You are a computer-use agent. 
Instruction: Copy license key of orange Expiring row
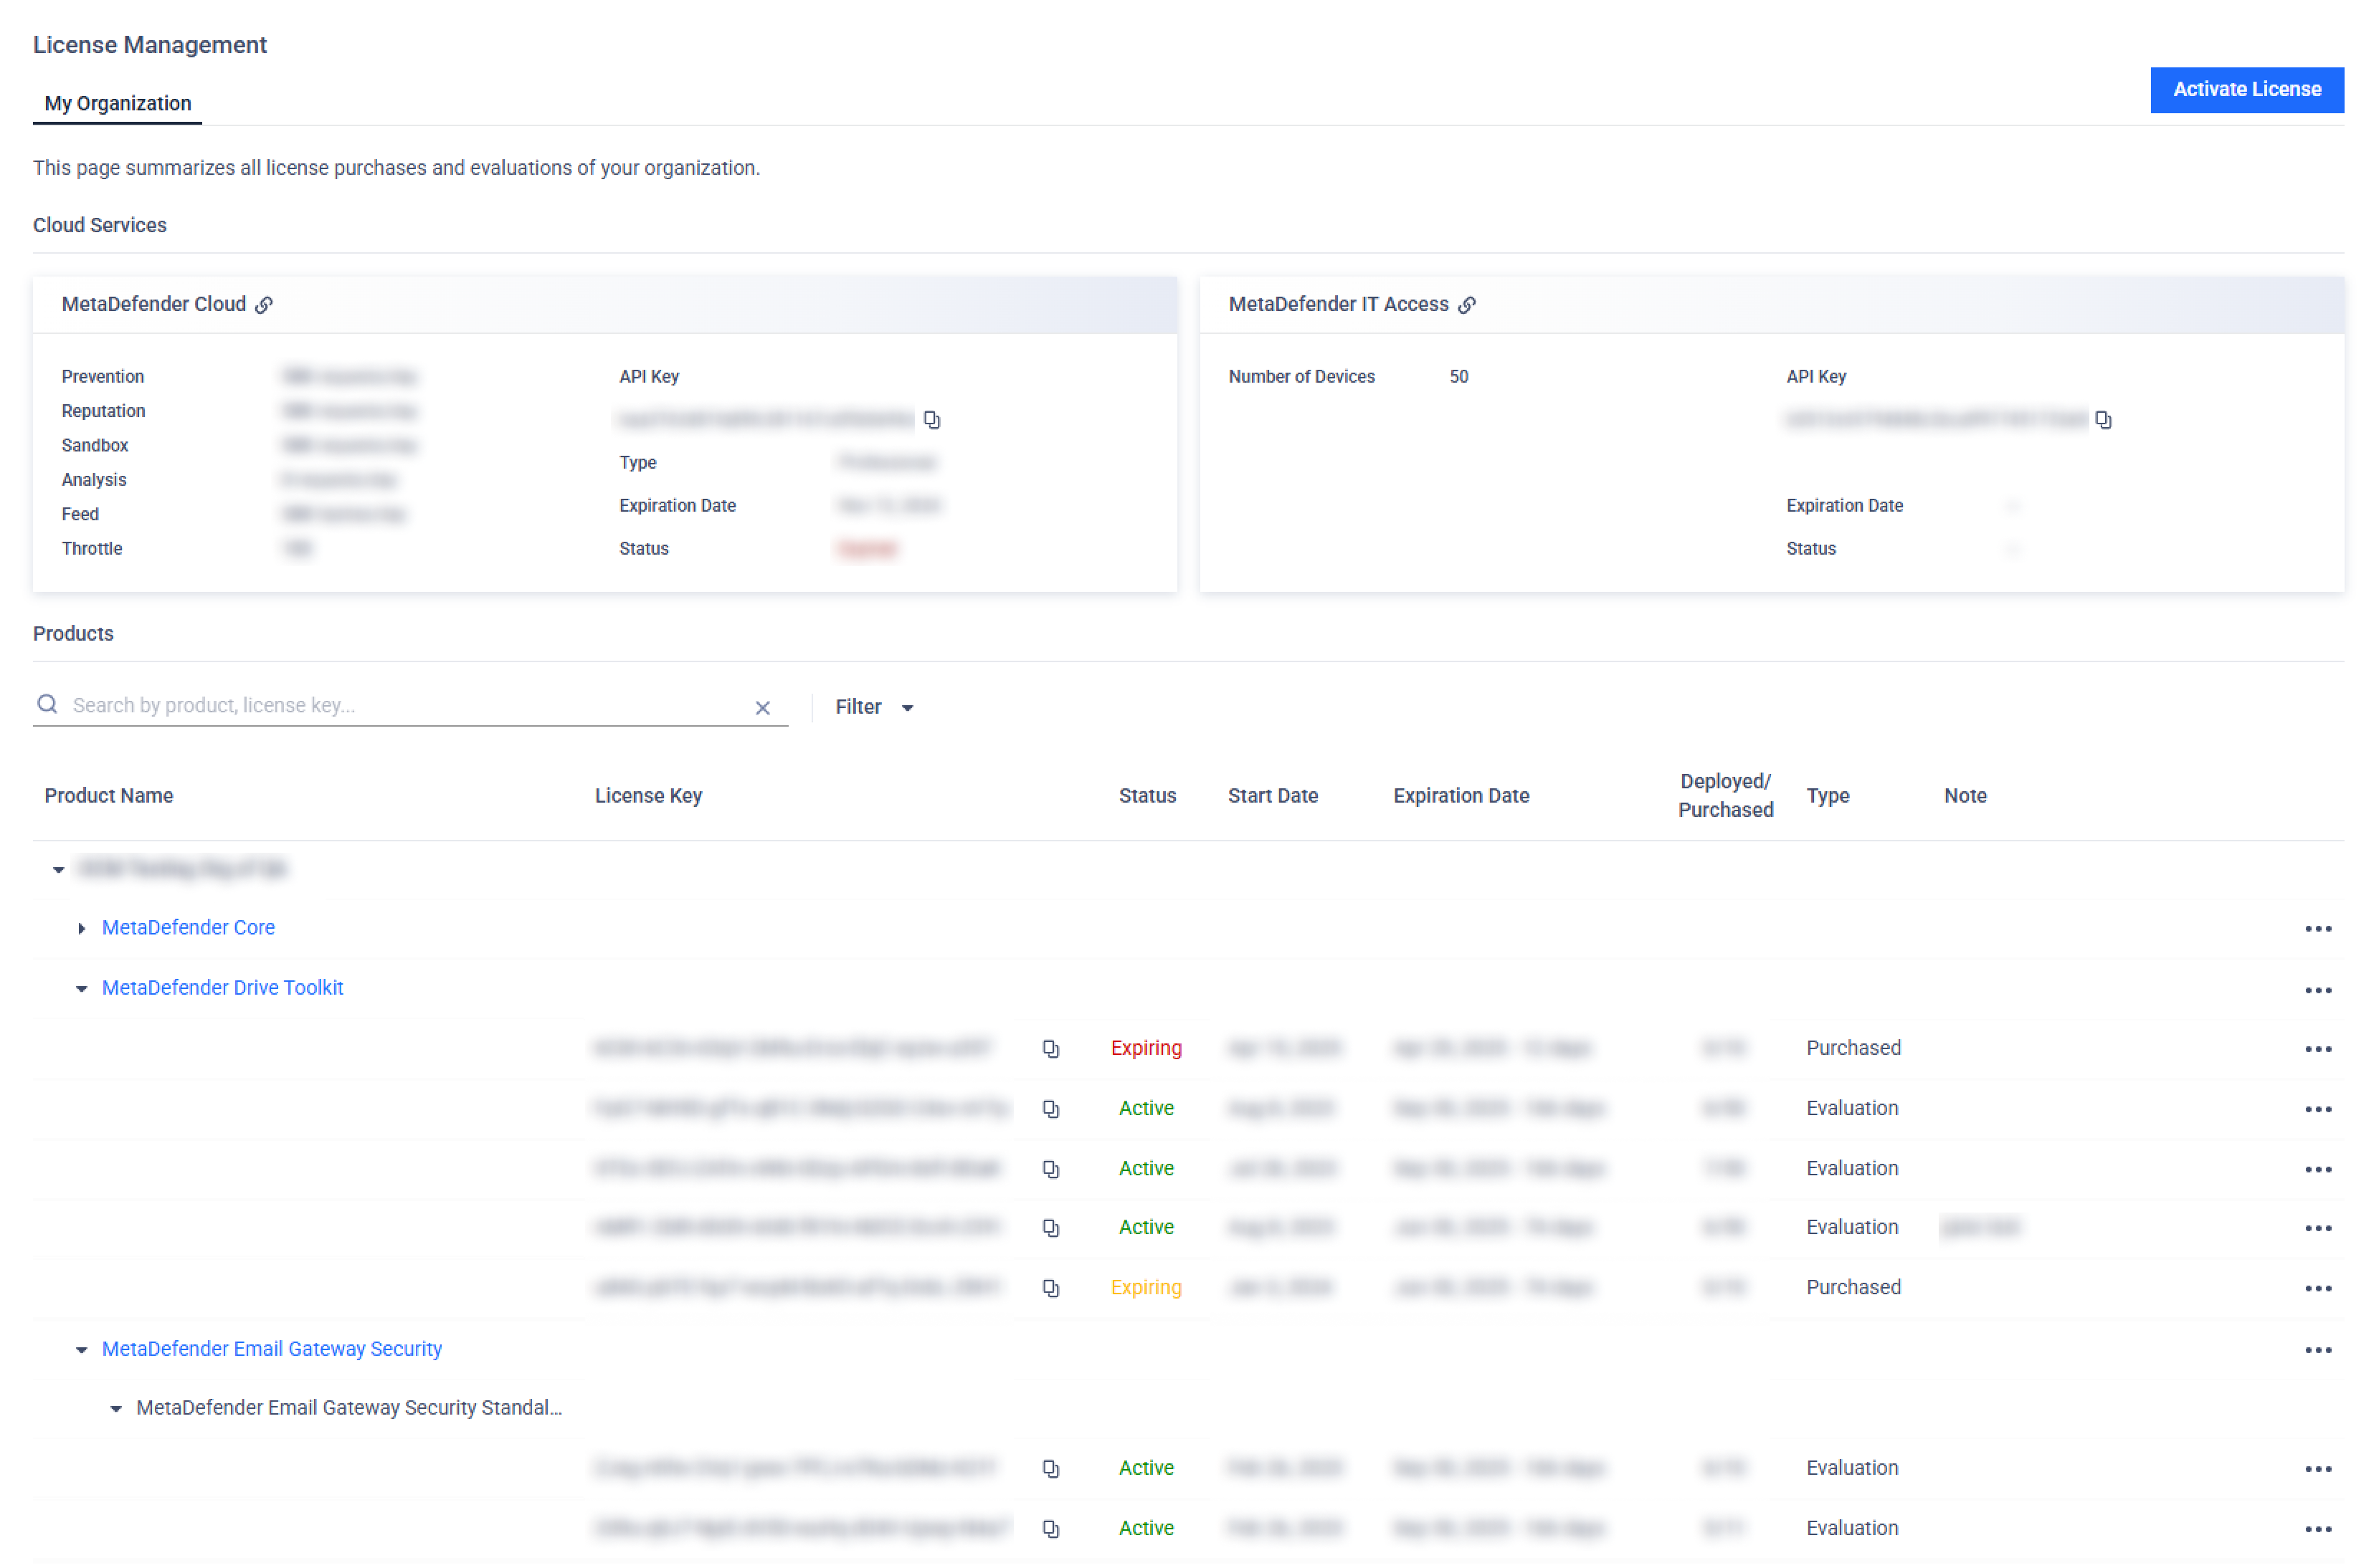1050,1288
